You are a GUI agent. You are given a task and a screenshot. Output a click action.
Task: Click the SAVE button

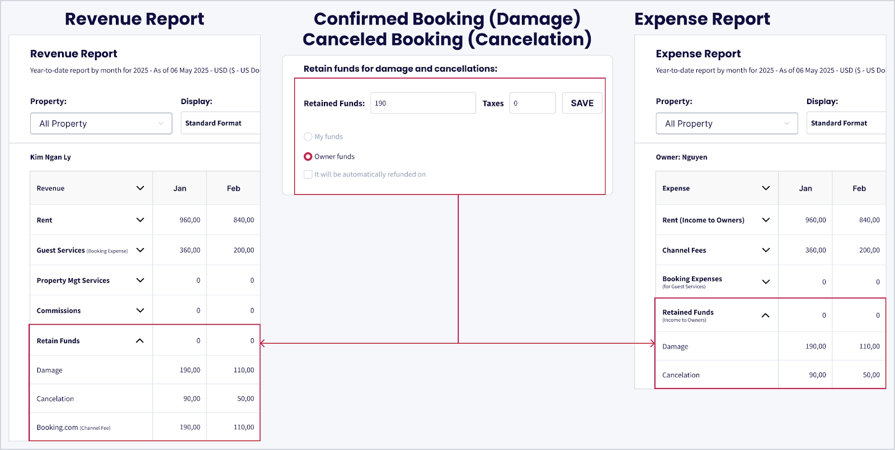click(582, 103)
